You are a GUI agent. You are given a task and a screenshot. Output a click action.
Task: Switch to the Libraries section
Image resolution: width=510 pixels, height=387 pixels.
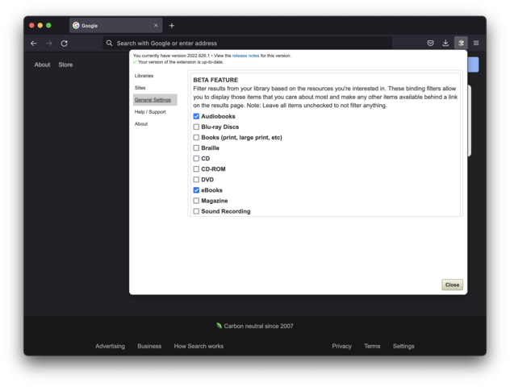tap(144, 76)
